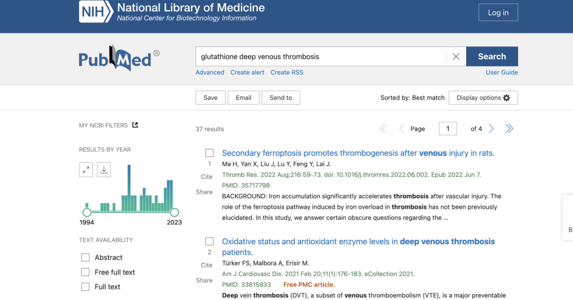Open My NCBI Filters external link icon
Image resolution: width=573 pixels, height=300 pixels.
point(135,125)
